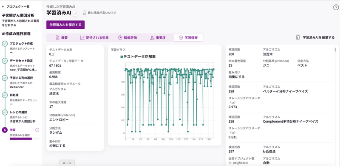Select the 学習情報 tab
The width and height of the screenshot is (340, 166).
188,38
